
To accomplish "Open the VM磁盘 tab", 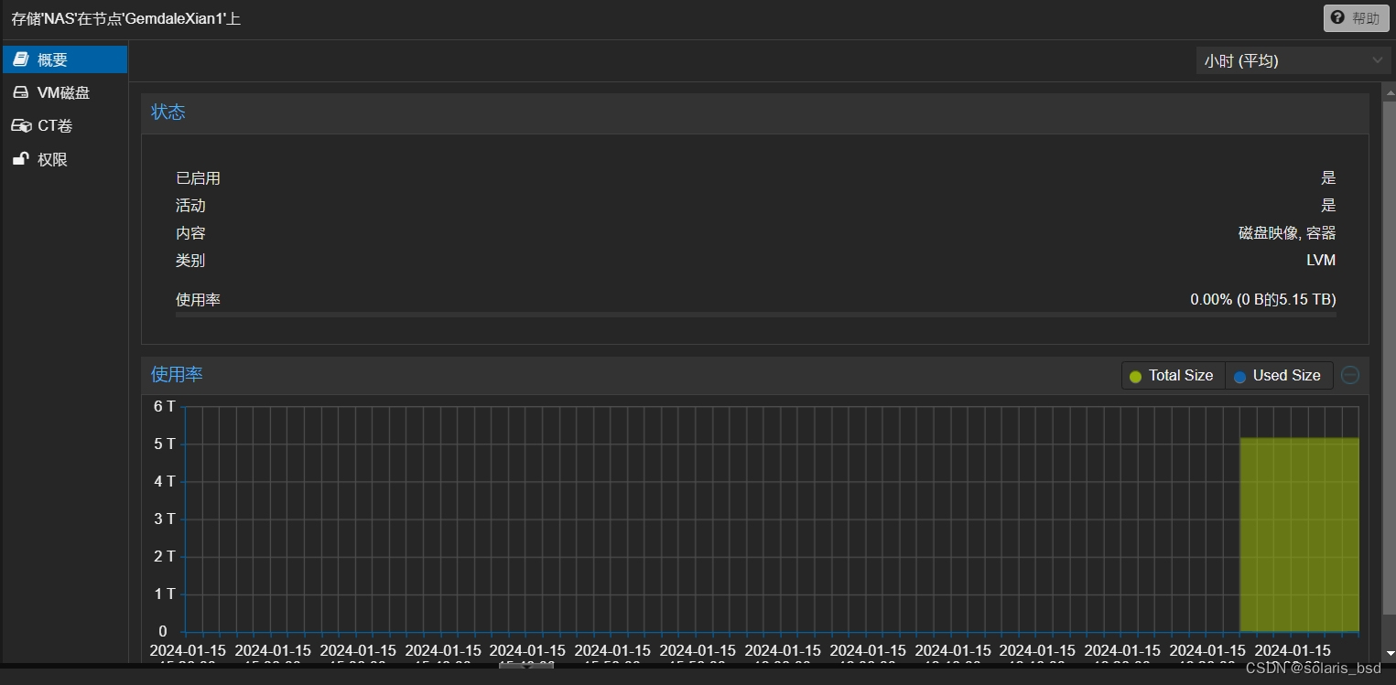I will 64,92.
